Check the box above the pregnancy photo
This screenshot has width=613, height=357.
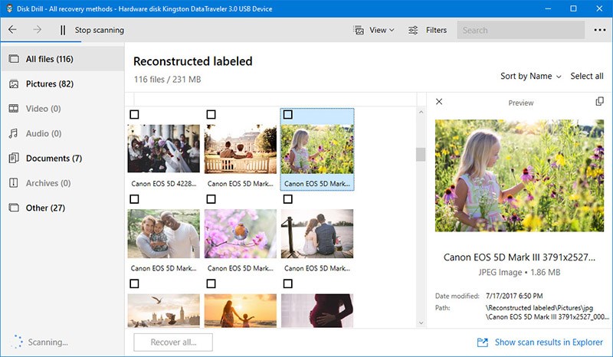[288, 283]
